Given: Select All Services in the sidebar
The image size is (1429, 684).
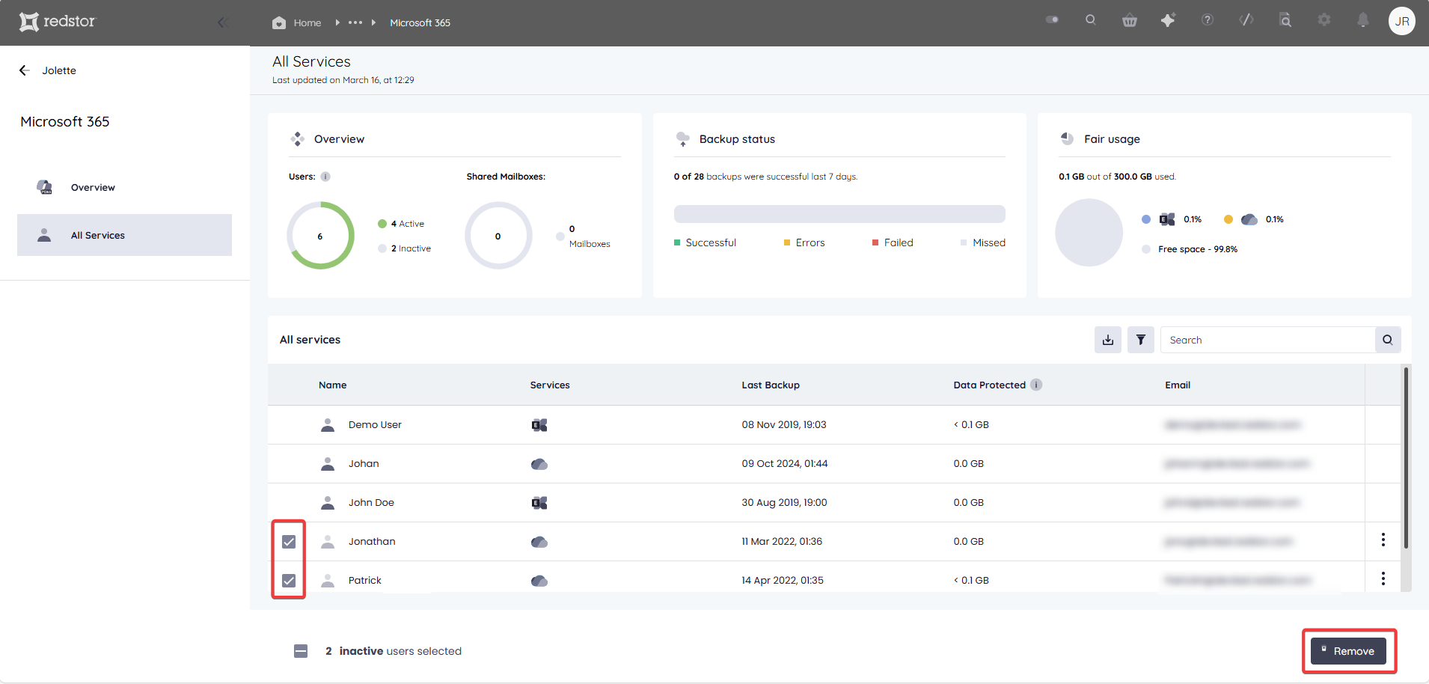Looking at the screenshot, I should coord(124,235).
